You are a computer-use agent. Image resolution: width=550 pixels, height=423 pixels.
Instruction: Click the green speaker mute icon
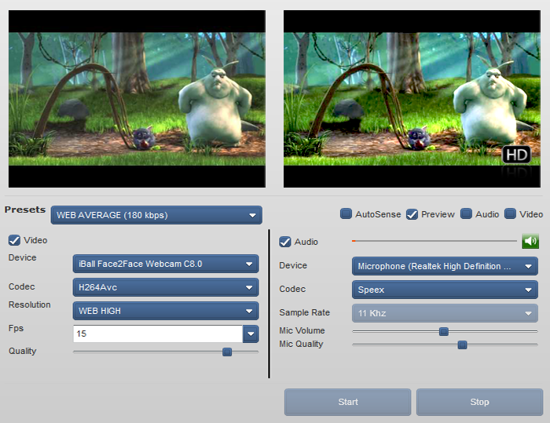click(530, 241)
